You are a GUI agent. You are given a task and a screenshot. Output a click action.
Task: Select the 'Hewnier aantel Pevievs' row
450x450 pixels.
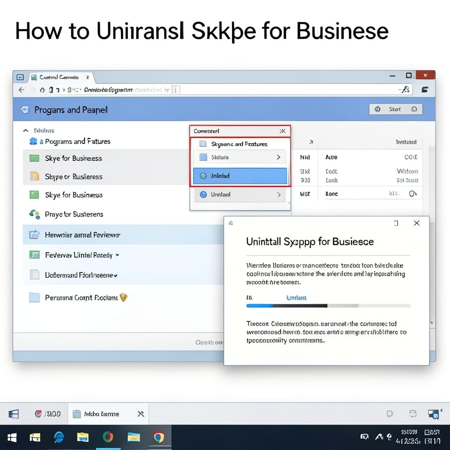123,235
